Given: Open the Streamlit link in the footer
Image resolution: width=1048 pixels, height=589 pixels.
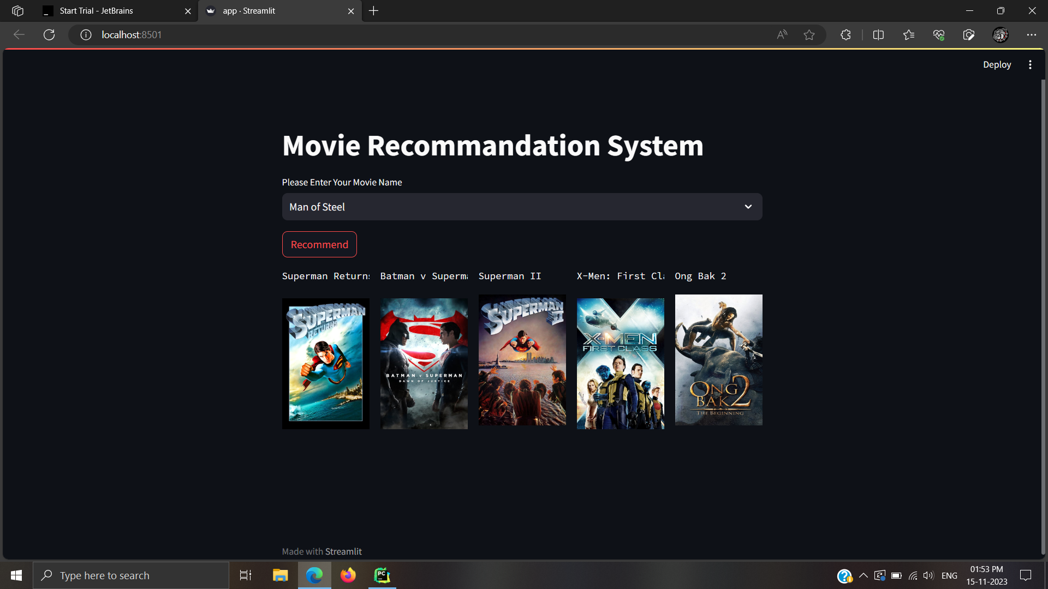Looking at the screenshot, I should (343, 551).
